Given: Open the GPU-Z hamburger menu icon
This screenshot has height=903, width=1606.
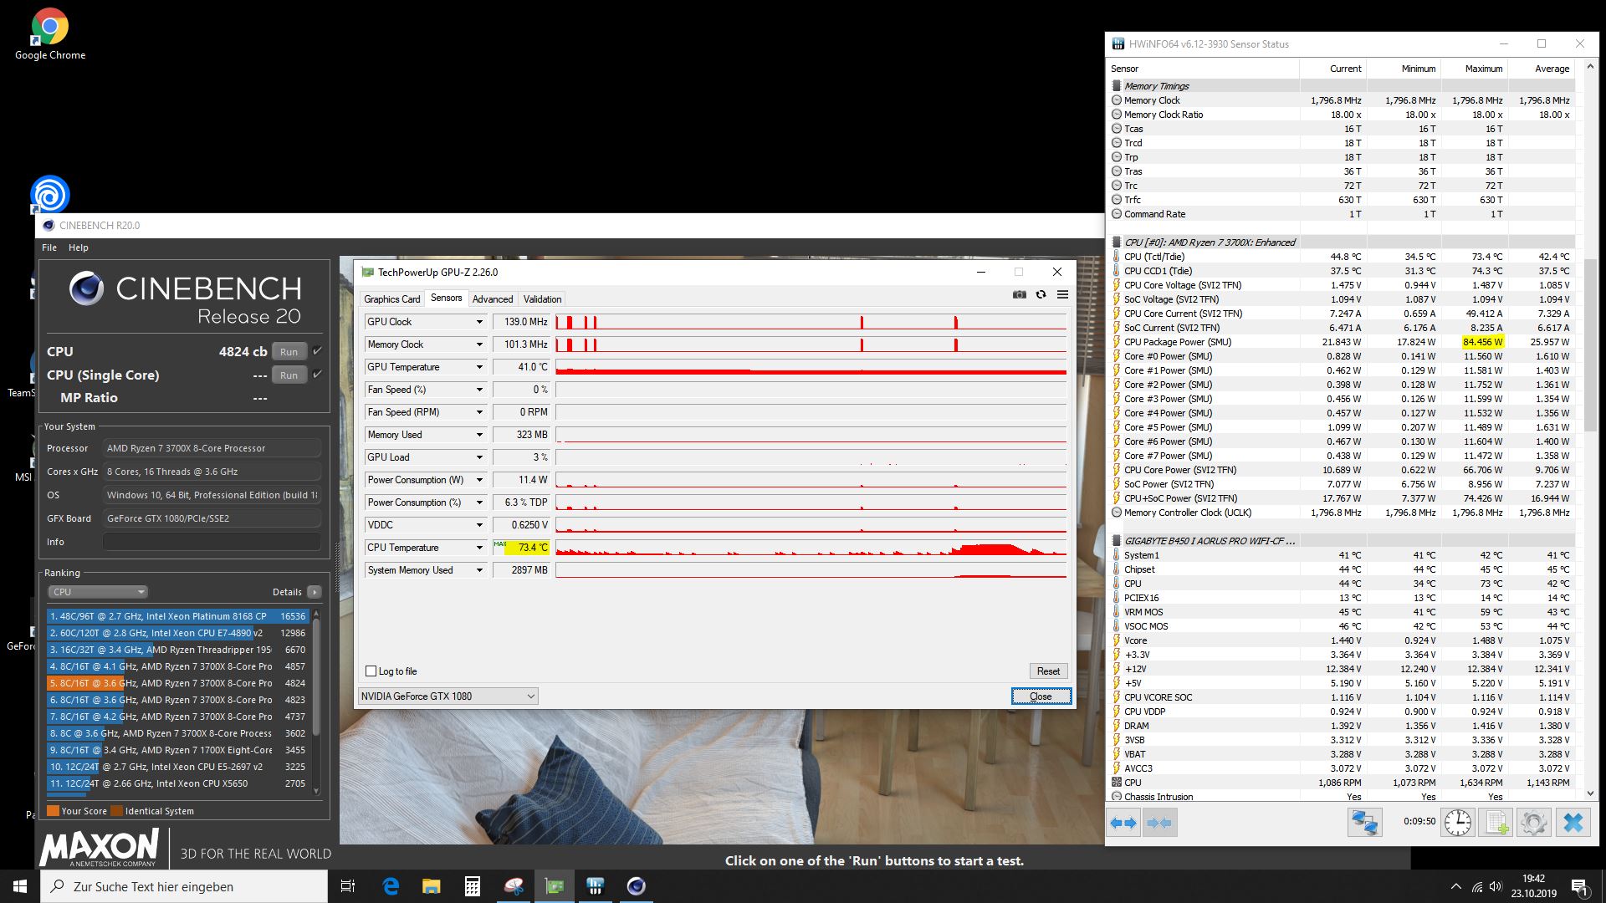Looking at the screenshot, I should [1062, 294].
